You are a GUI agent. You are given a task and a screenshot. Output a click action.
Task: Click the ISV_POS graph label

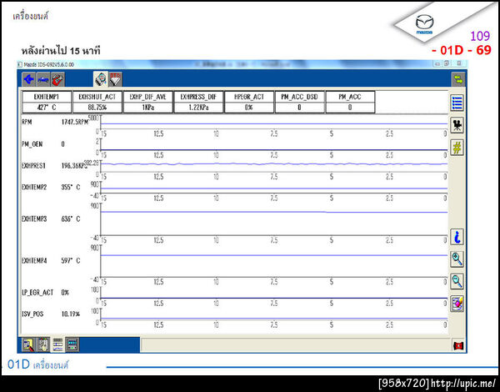[x=32, y=314]
